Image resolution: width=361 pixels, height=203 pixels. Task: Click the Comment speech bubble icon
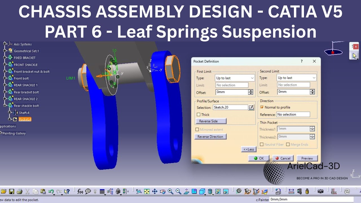(88, 191)
